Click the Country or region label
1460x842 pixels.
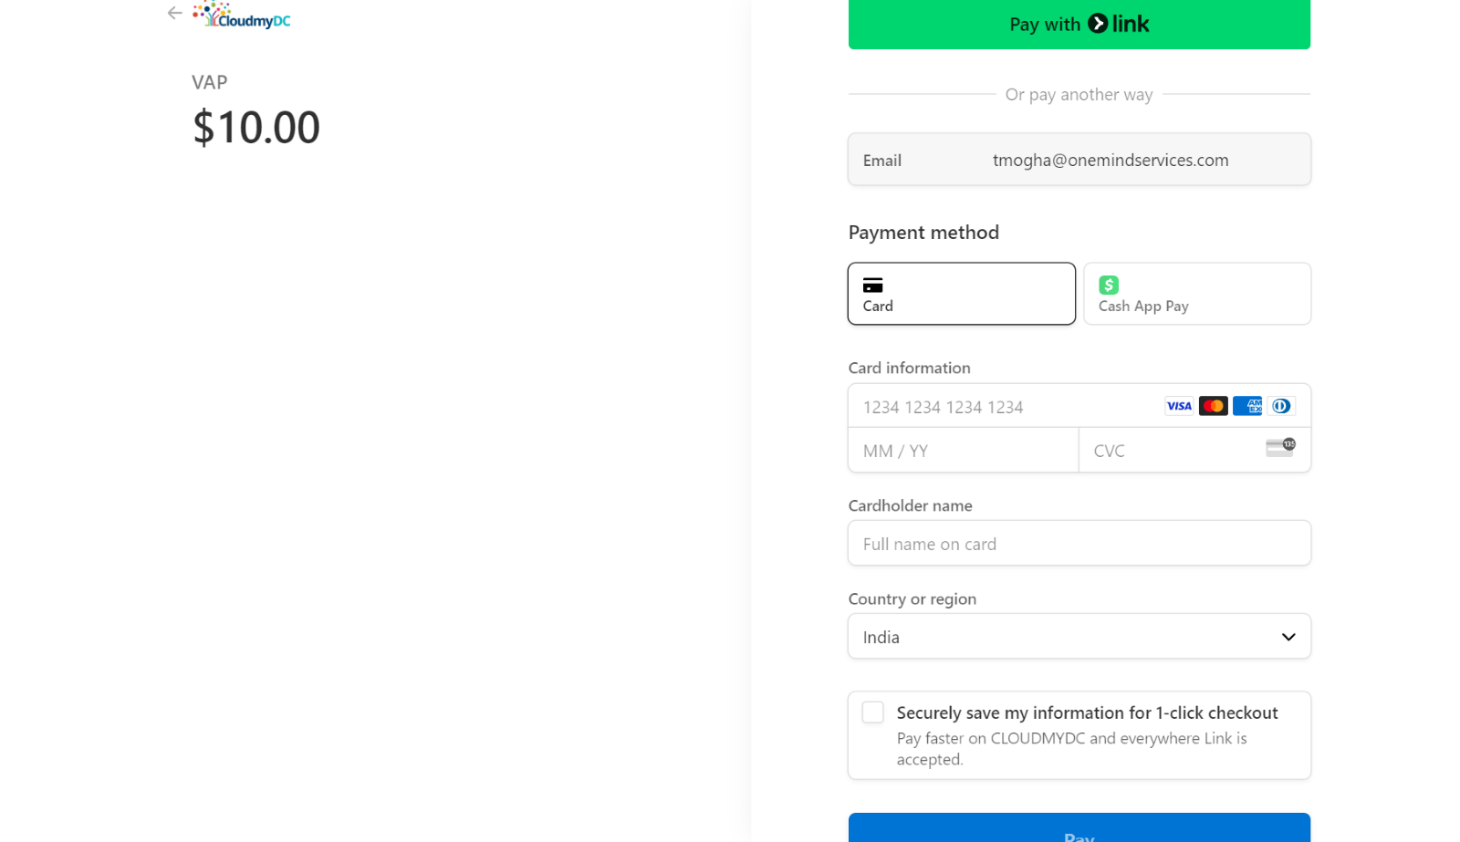[x=912, y=598]
